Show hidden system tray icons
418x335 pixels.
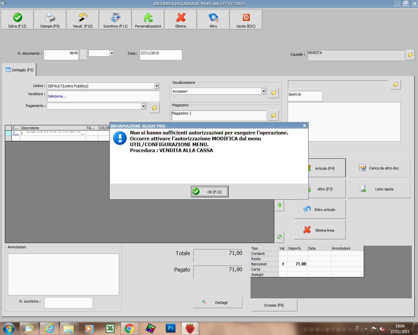point(366,328)
